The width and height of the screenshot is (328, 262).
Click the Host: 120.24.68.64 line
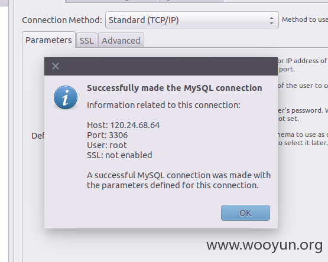[x=123, y=125]
